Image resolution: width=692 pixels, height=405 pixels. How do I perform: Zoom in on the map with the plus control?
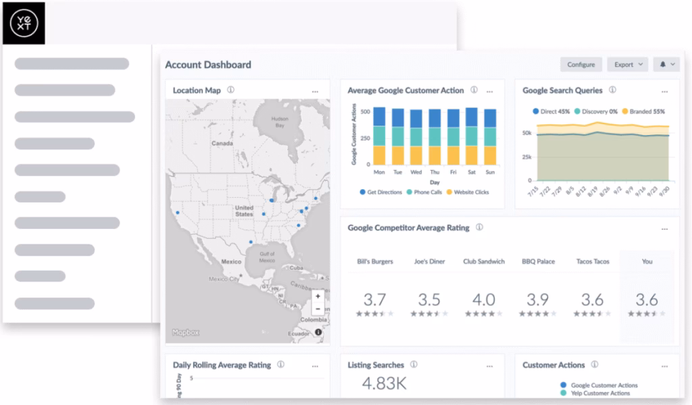tap(317, 296)
